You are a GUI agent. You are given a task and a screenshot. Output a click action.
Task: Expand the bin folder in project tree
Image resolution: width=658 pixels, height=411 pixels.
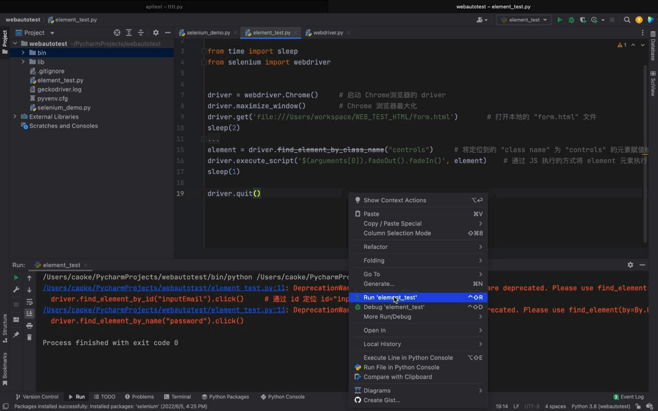tap(23, 52)
